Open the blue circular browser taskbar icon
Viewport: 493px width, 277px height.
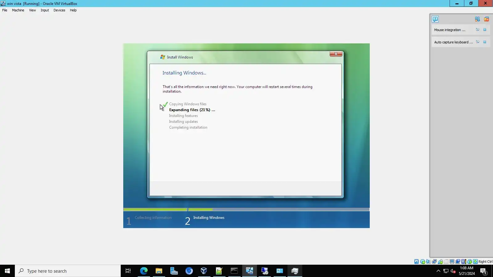pos(189,271)
